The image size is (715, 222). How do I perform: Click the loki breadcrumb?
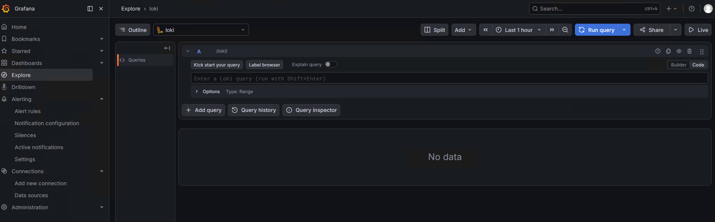154,9
